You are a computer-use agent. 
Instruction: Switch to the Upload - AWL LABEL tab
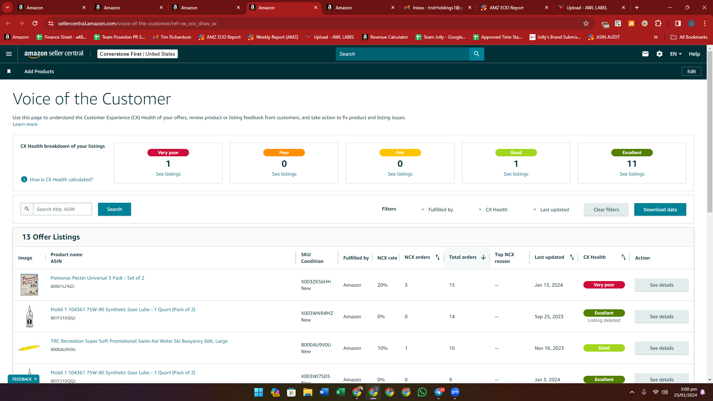591,7
